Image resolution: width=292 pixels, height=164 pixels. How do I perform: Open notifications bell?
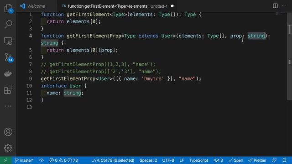pyautogui.click(x=284, y=160)
